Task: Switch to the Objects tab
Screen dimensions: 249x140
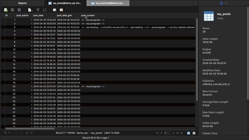Action: tap(22, 3)
